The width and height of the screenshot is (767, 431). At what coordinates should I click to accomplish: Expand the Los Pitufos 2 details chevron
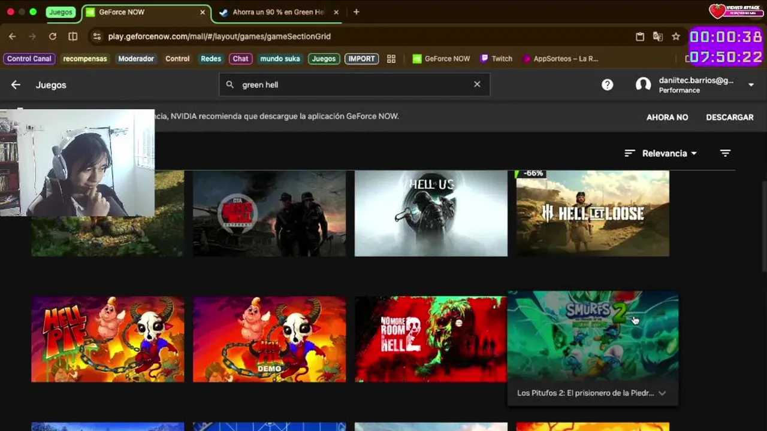point(662,393)
